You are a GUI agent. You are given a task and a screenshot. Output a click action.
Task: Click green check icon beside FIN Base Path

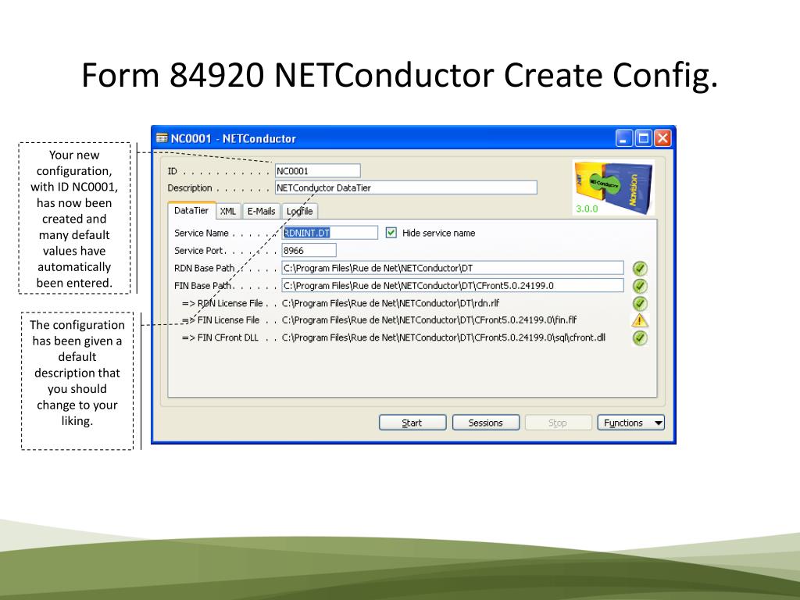pos(640,286)
